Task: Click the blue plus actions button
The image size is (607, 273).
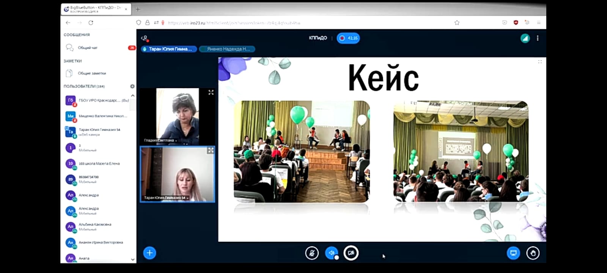Action: [x=149, y=253]
